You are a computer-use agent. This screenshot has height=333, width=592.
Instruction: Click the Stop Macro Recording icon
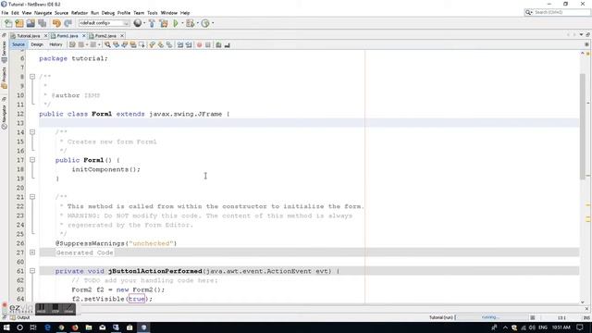coord(207,45)
